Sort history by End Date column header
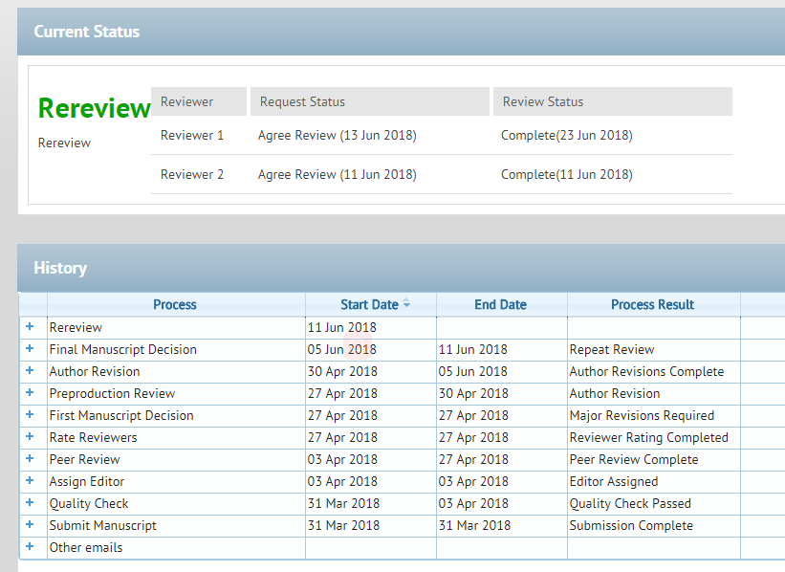This screenshot has width=785, height=572. pyautogui.click(x=500, y=304)
